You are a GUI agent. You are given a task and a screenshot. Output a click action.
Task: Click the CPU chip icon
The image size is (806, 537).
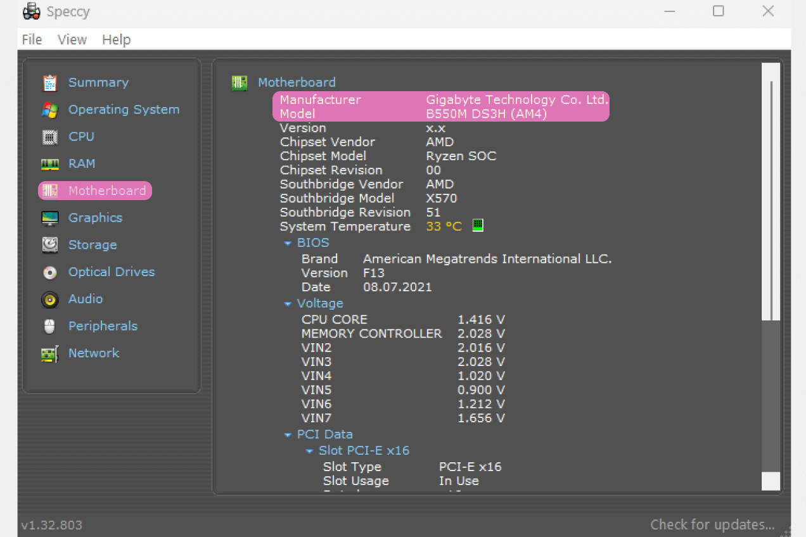tap(50, 137)
